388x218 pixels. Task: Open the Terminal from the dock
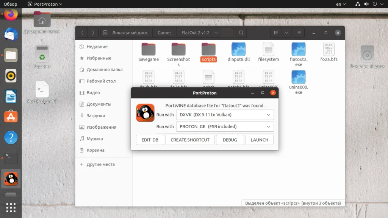tap(11, 158)
